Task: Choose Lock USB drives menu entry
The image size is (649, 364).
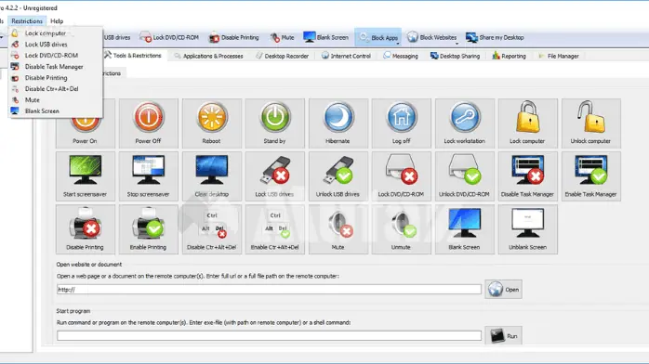Action: coord(55,45)
